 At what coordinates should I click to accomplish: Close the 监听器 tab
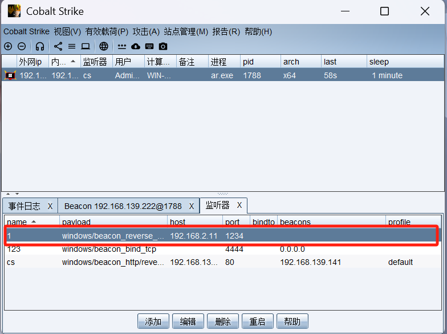pos(239,205)
